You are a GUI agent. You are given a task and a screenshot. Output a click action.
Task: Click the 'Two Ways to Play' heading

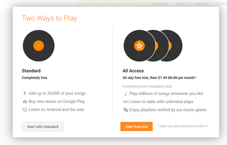49,18
